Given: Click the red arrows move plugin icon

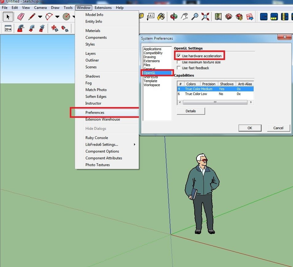Looking at the screenshot, I should click(54, 28).
